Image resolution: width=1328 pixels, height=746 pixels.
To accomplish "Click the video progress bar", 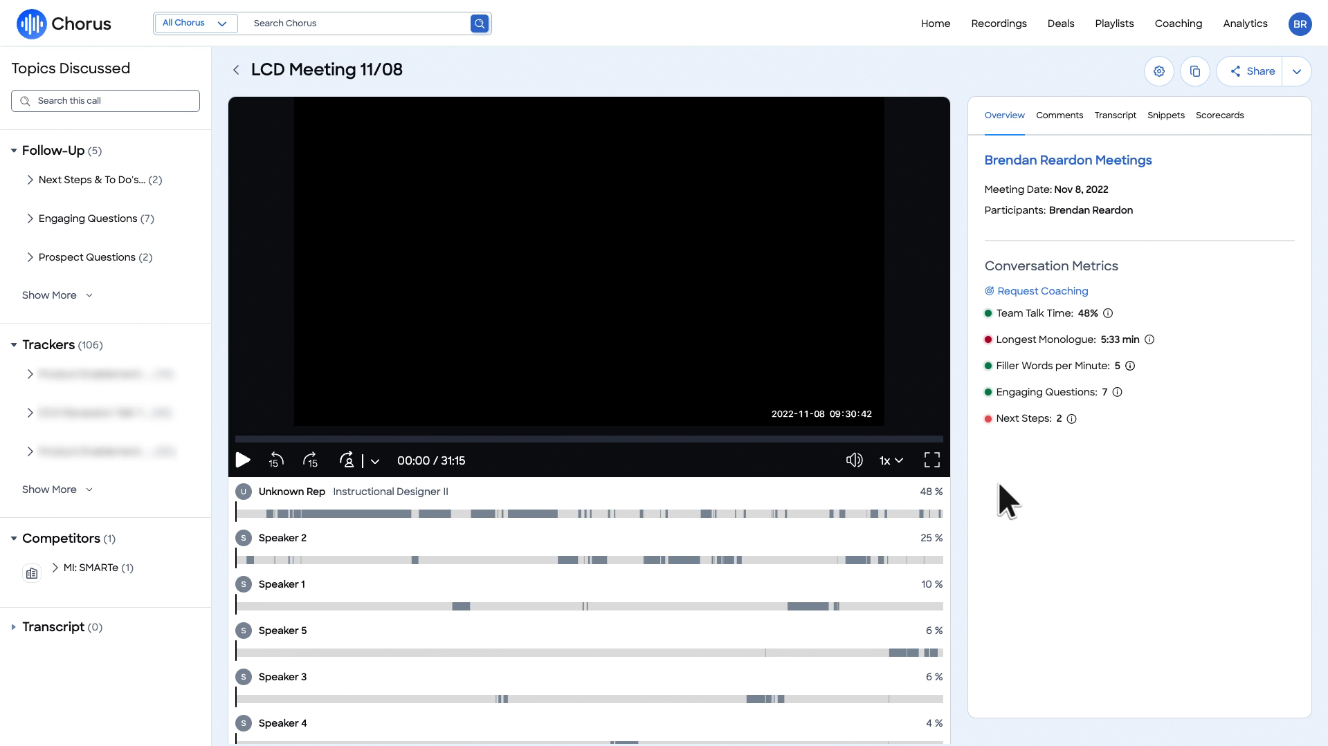I will pyautogui.click(x=589, y=439).
